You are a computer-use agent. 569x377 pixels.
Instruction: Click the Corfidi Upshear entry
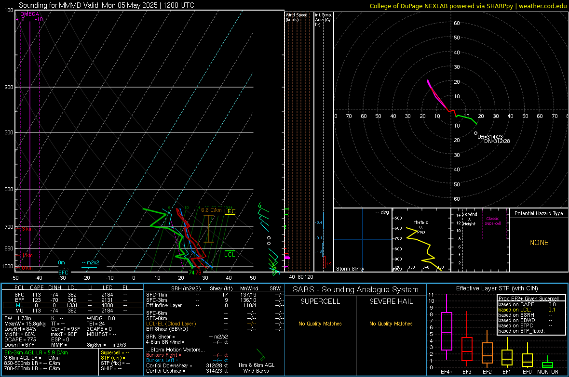[187, 371]
